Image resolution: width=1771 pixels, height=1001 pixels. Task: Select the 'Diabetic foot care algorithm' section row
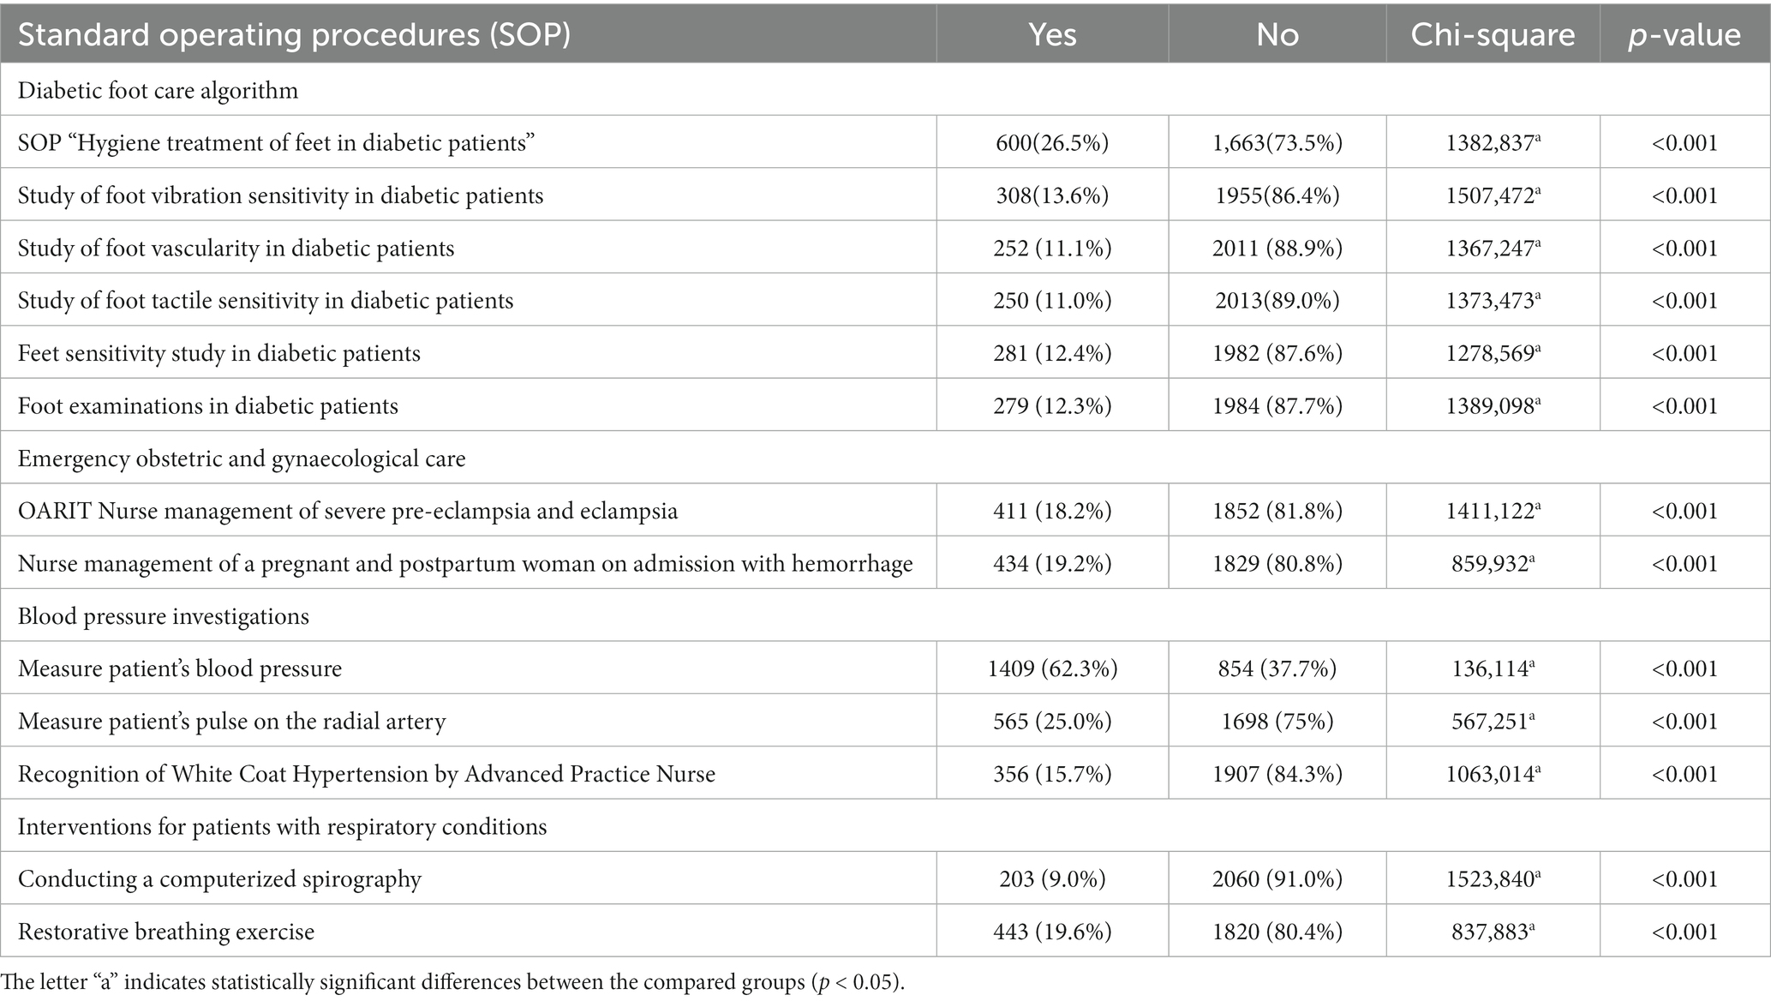[x=158, y=90]
